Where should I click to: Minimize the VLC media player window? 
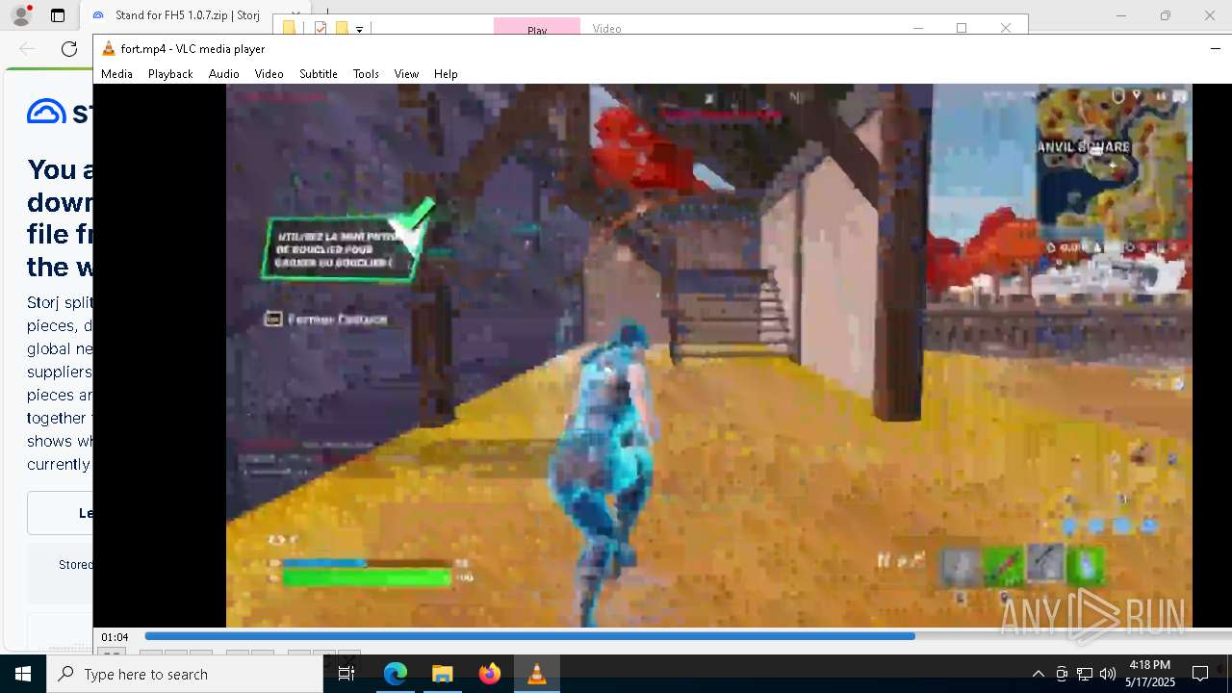1215,48
